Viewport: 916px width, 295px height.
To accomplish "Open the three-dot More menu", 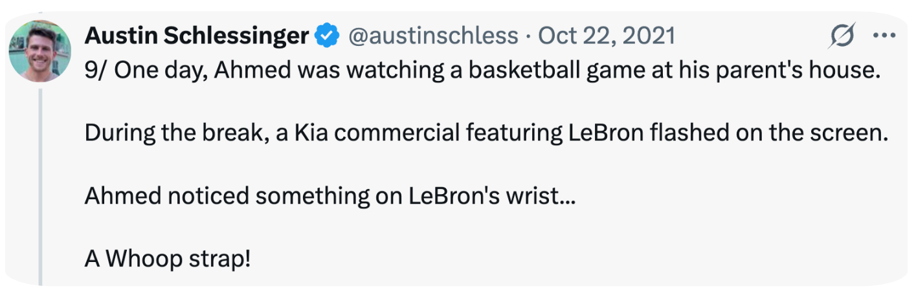I will point(883,36).
